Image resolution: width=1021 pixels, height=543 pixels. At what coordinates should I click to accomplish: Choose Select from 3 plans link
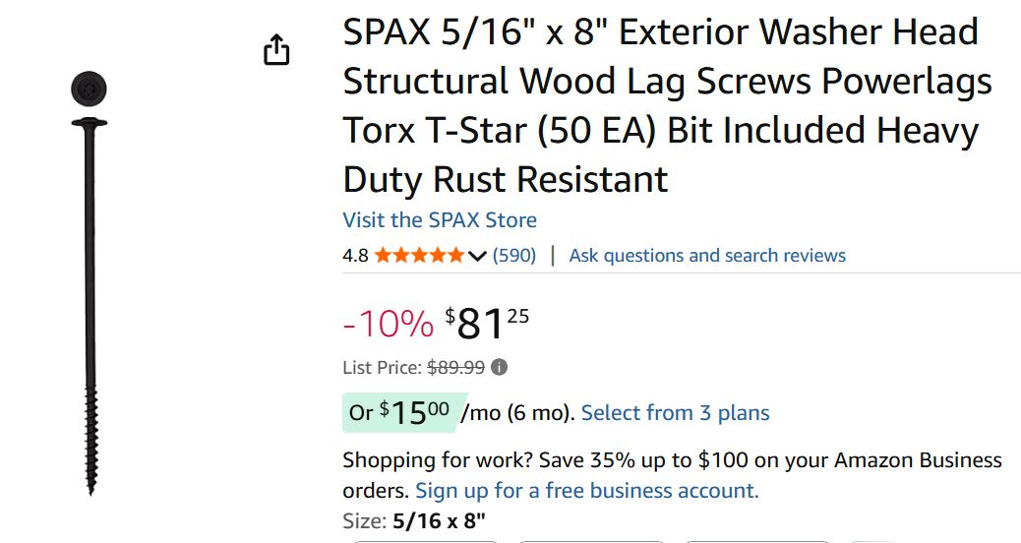pyautogui.click(x=675, y=413)
